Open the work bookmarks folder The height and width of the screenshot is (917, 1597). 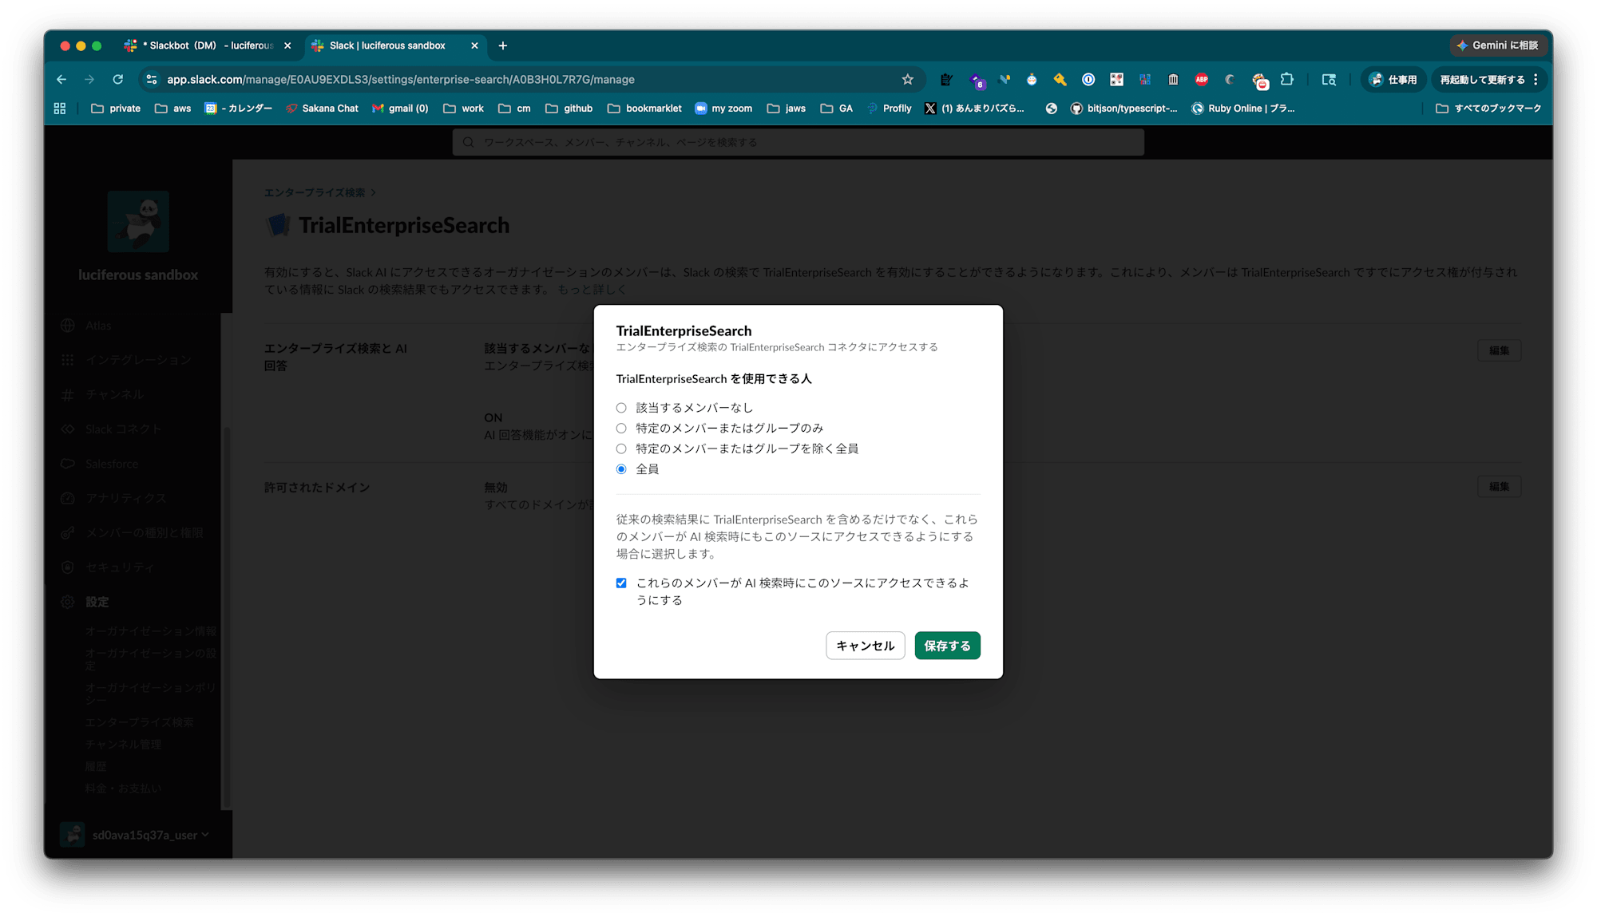pyautogui.click(x=464, y=109)
